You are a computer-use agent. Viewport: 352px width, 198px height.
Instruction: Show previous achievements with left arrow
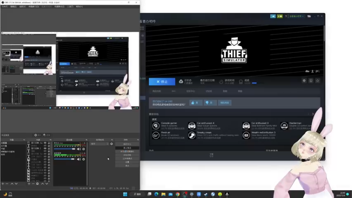(309, 114)
